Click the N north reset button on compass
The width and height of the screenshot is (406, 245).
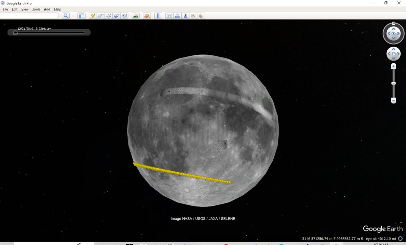pyautogui.click(x=393, y=23)
